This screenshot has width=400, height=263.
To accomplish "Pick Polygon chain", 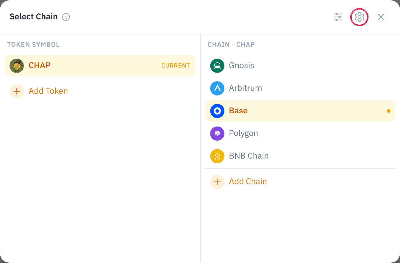I will (x=300, y=134).
